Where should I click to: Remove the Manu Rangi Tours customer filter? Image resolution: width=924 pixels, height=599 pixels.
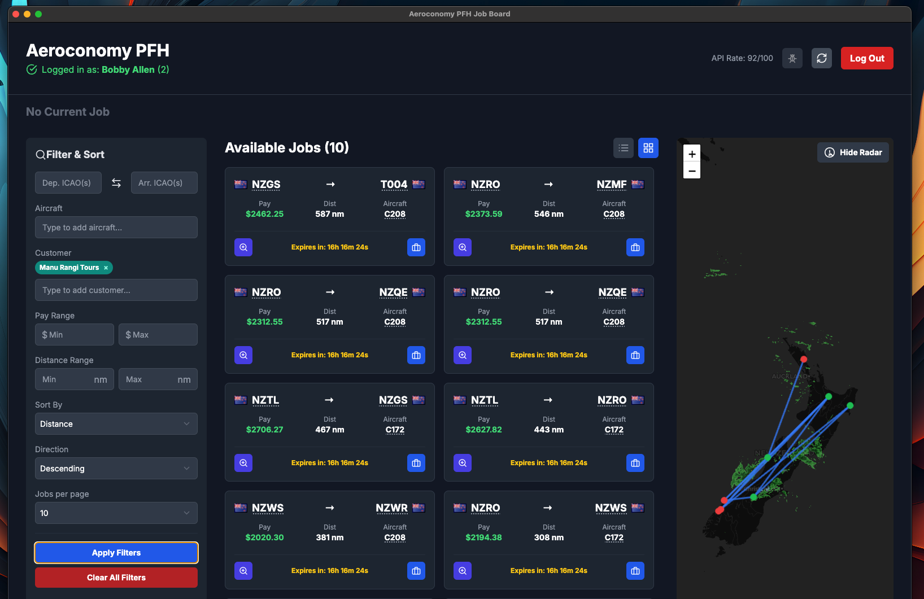[x=105, y=268]
